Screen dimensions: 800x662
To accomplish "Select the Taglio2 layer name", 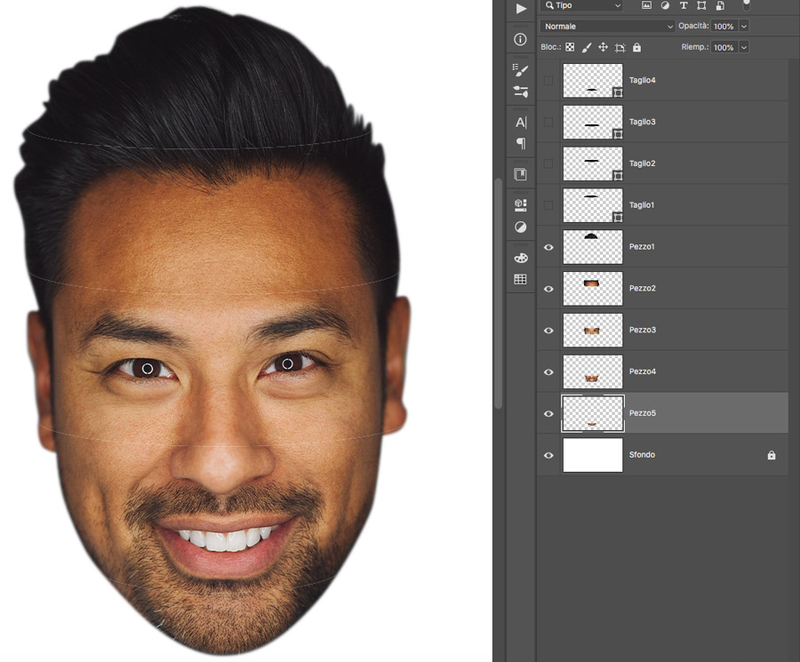I will coord(642,164).
